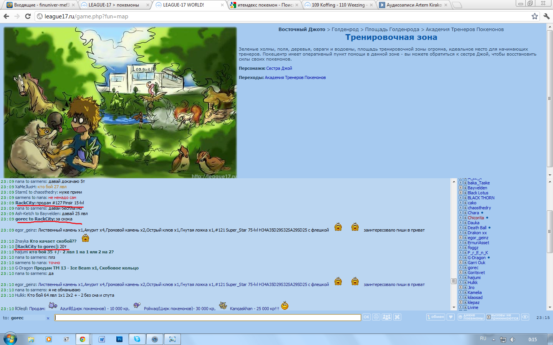Click the exclamation icon next to egor_geinz
553x345 pixels.
(460, 238)
